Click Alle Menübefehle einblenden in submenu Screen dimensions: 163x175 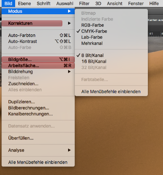pos(111,92)
